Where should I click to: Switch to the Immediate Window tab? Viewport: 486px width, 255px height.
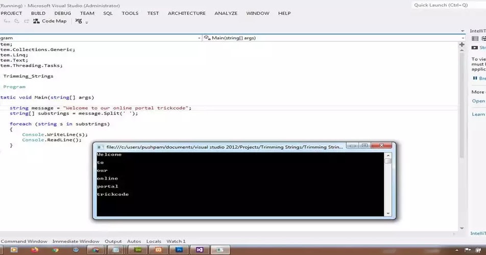coord(76,241)
